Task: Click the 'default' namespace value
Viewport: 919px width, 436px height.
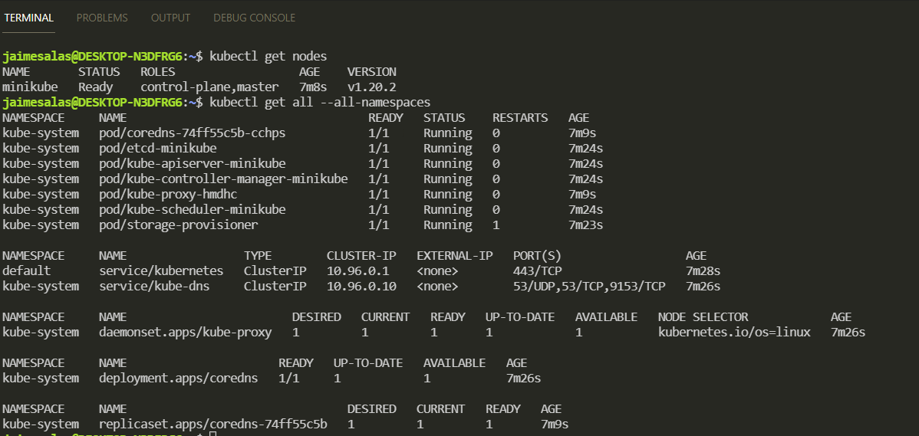Action: pos(26,271)
